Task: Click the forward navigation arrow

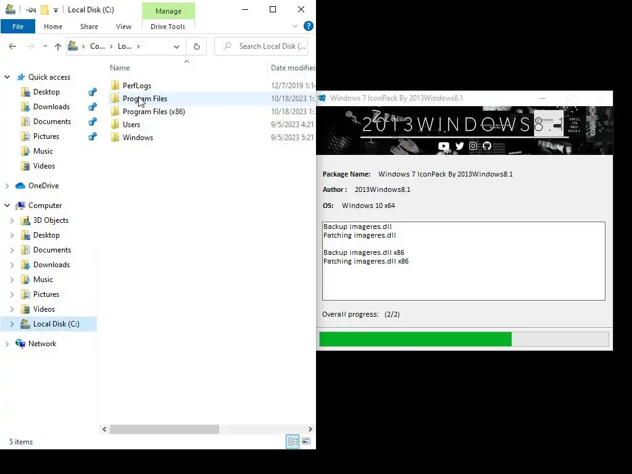Action: coord(31,46)
